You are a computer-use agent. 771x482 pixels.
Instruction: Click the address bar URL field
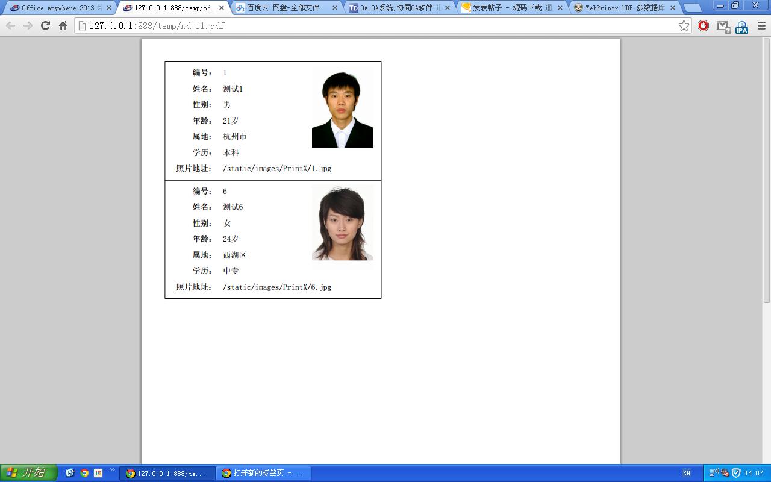point(383,26)
